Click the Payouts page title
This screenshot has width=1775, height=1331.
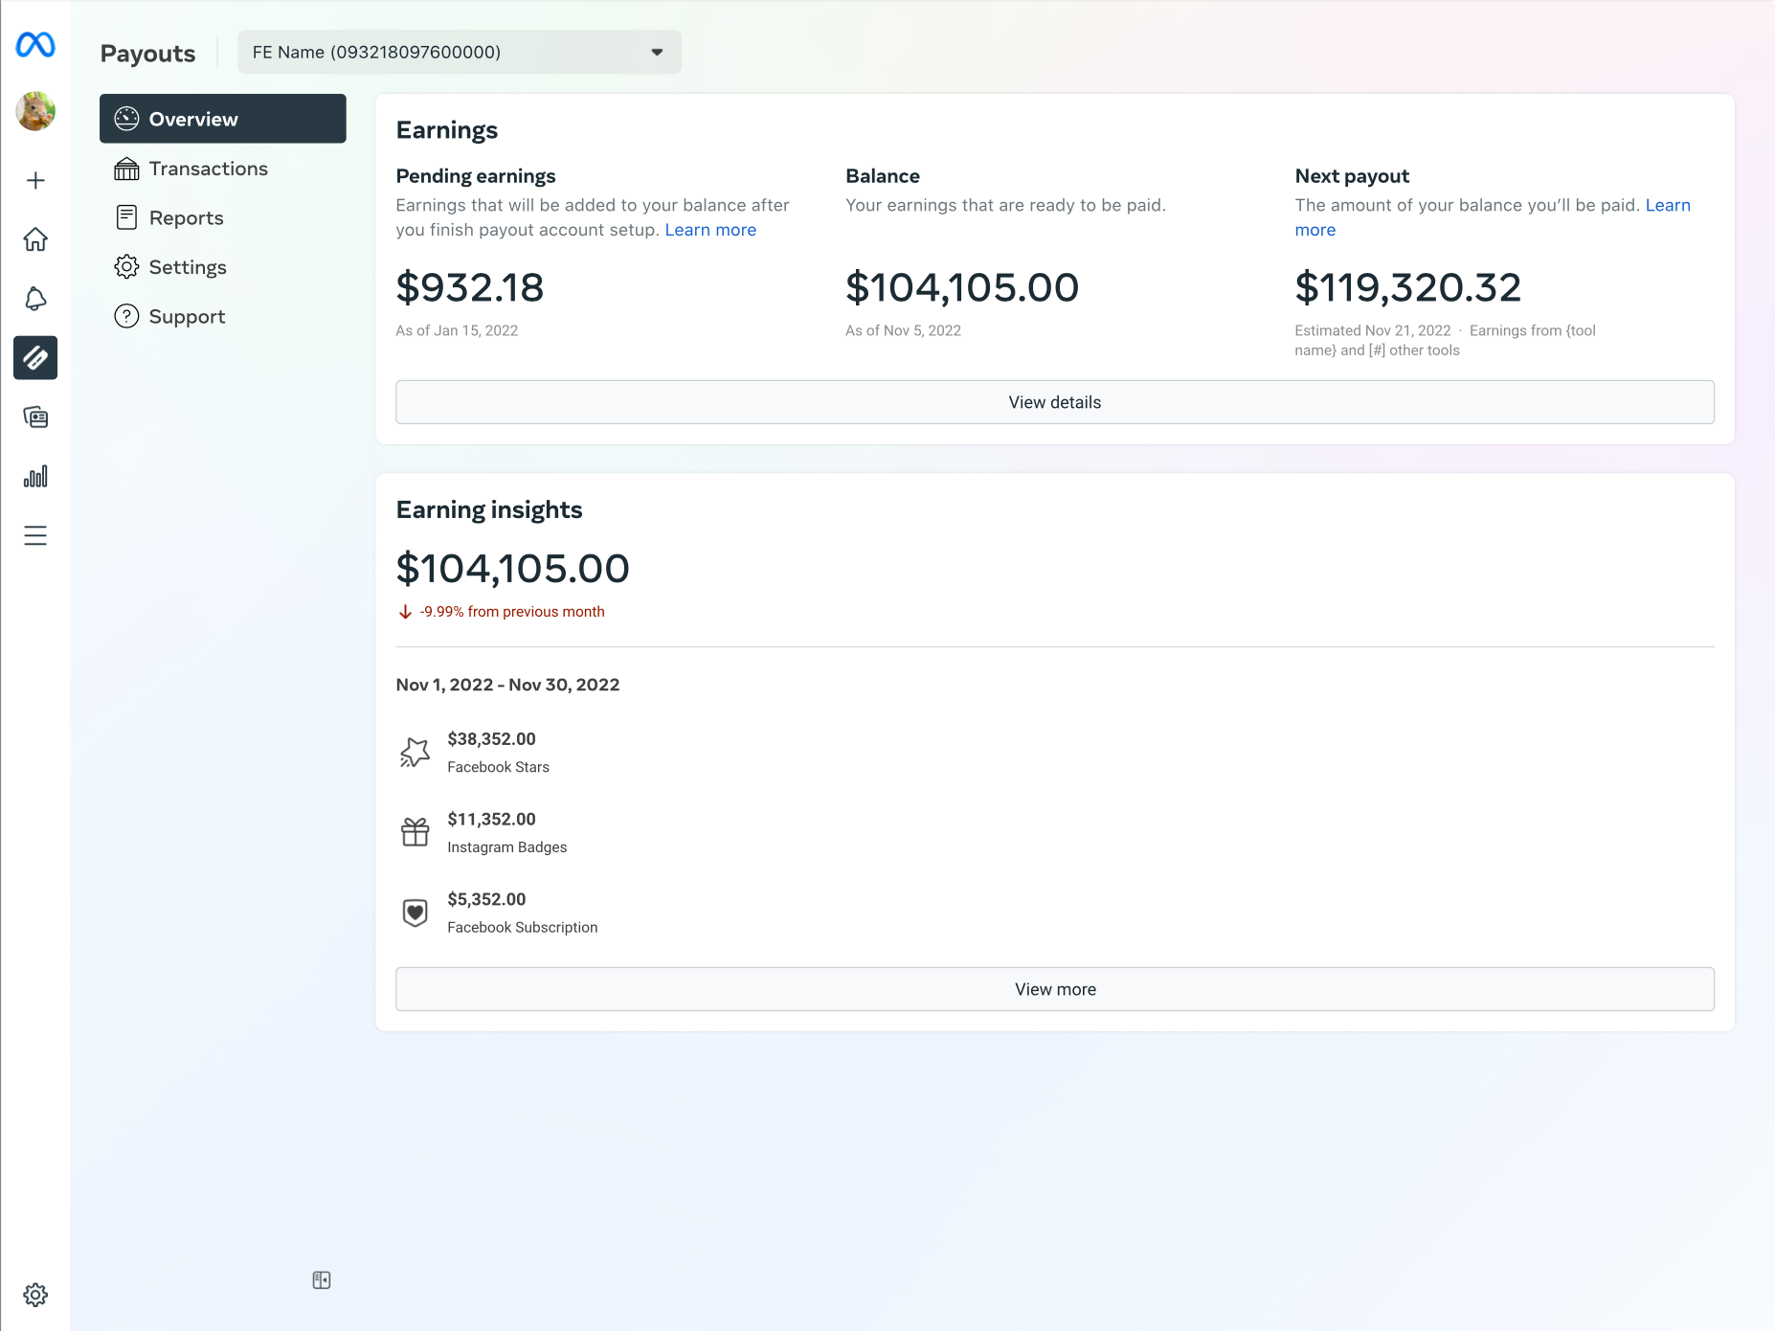click(x=147, y=54)
